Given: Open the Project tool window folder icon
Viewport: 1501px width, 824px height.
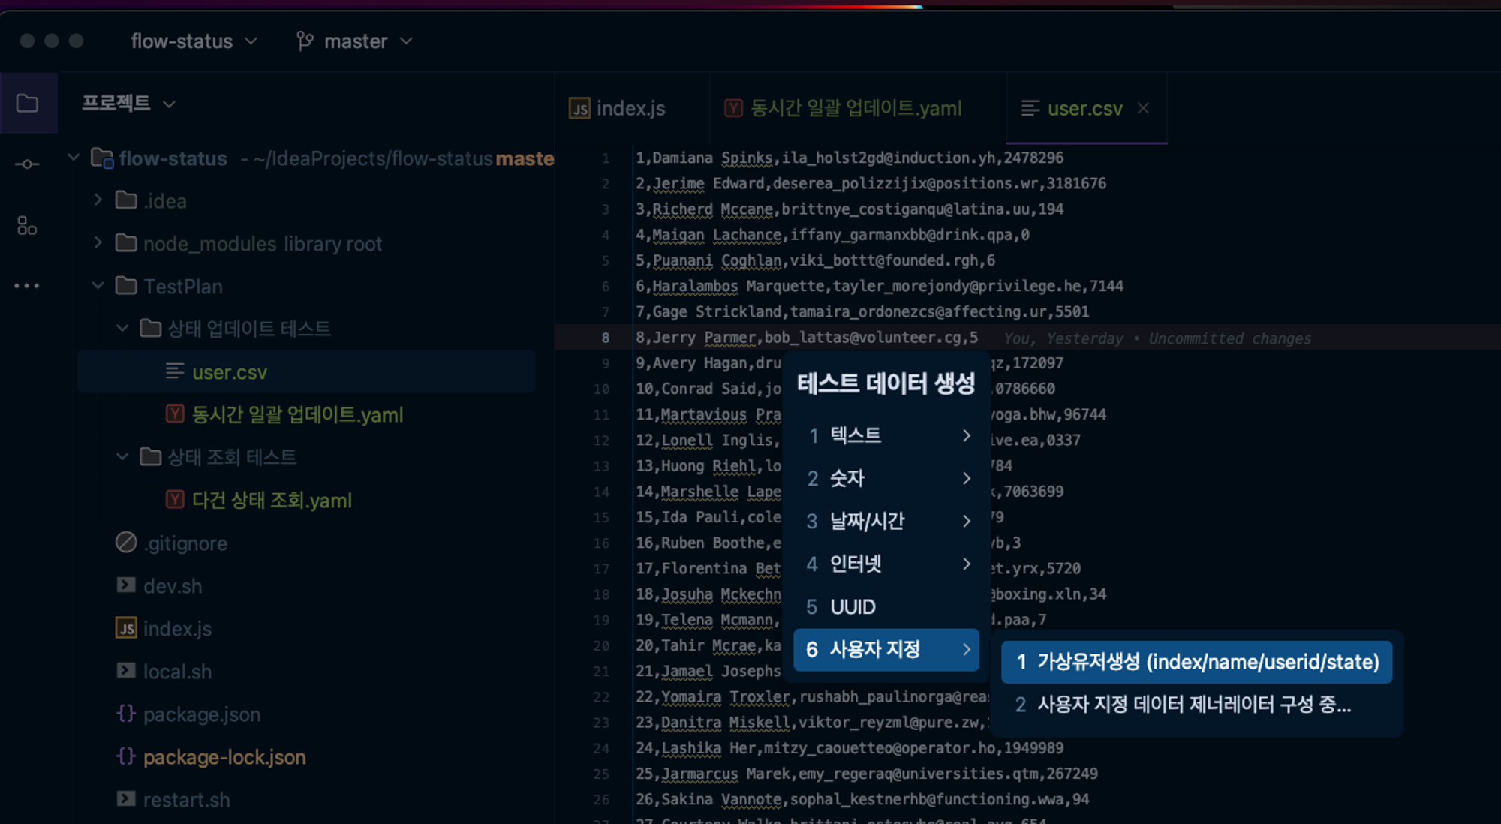Looking at the screenshot, I should point(28,104).
